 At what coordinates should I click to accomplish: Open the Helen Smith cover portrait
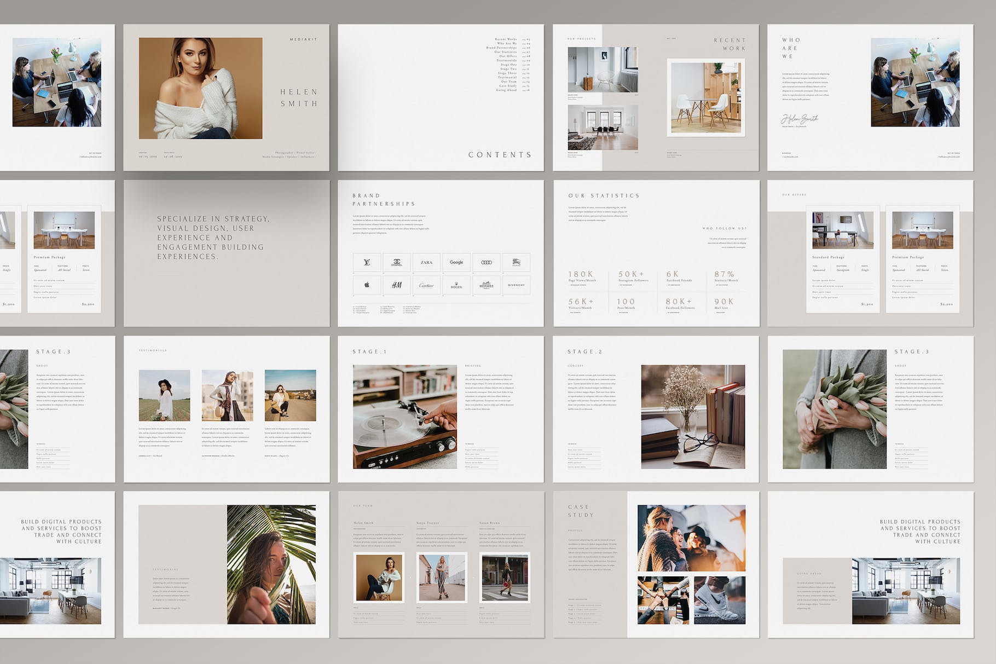point(200,88)
